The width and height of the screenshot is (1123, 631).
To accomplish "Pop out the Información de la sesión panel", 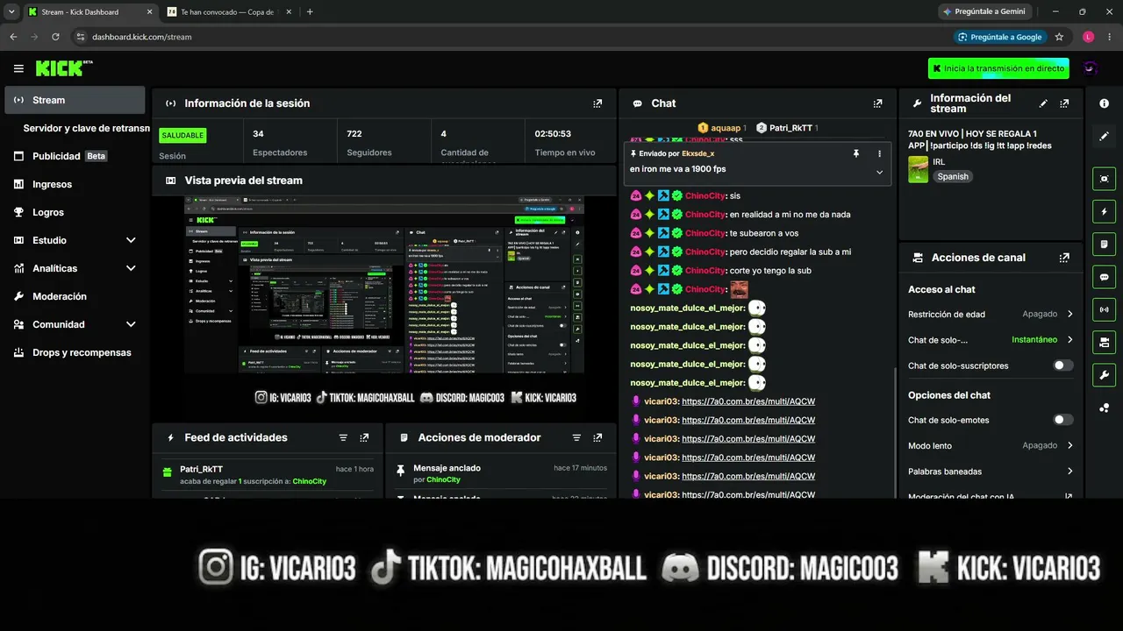I will click(597, 103).
